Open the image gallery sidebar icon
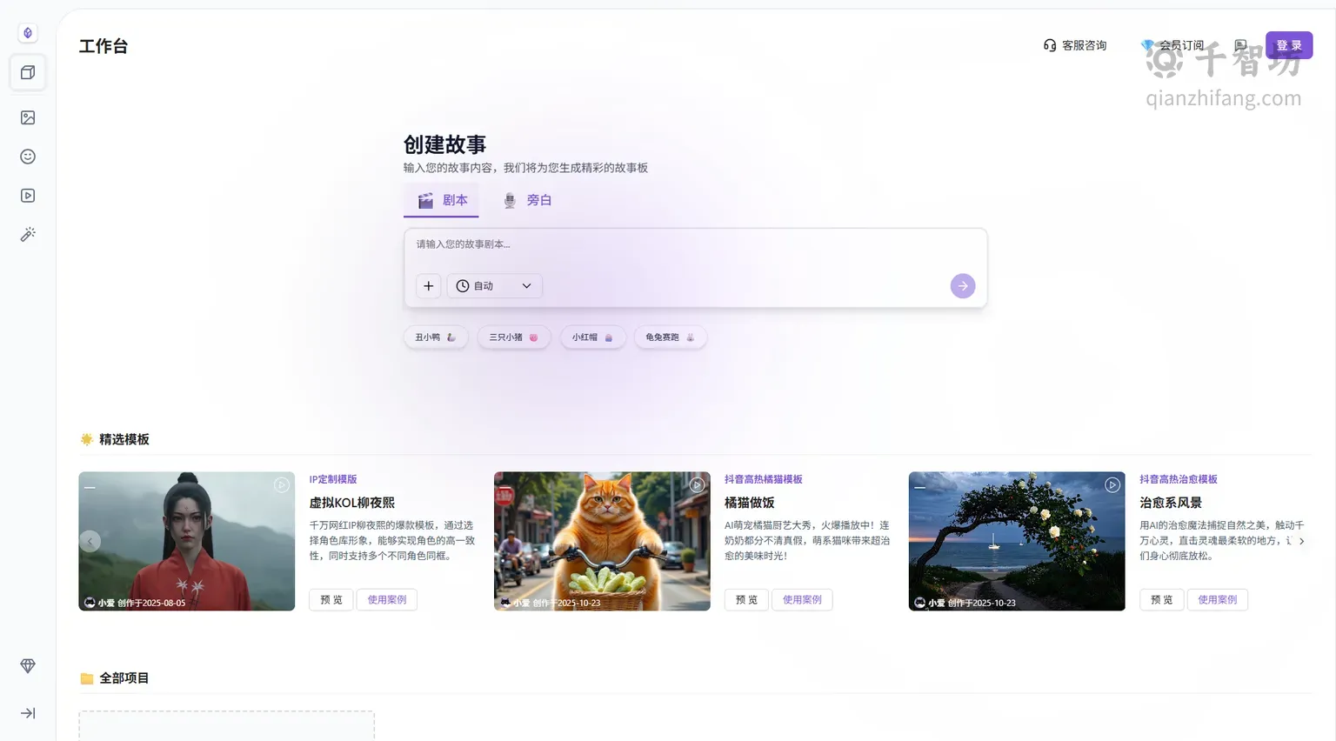Screen dimensions: 1336x741 (x=28, y=117)
